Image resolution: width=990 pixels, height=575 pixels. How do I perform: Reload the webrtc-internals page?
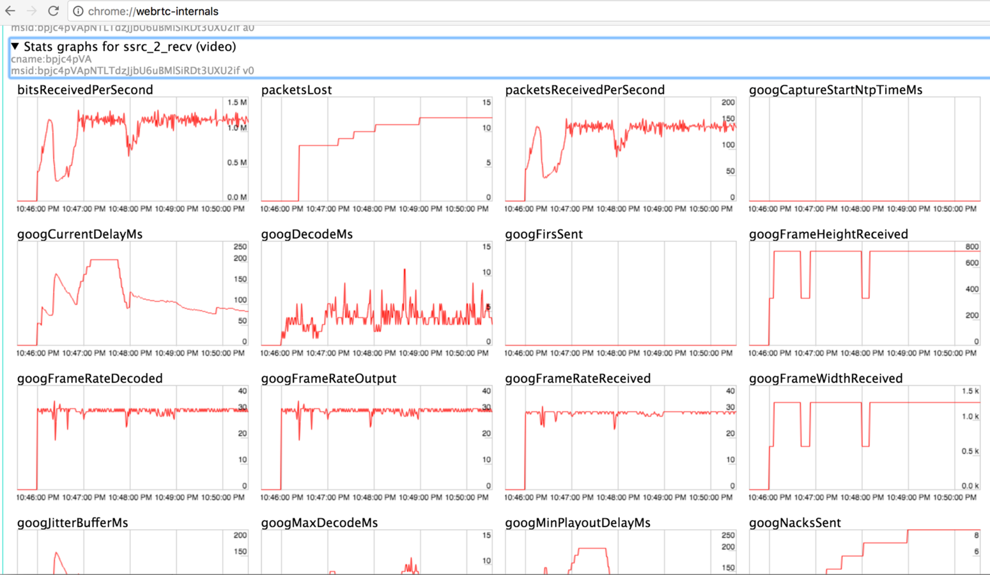point(54,11)
